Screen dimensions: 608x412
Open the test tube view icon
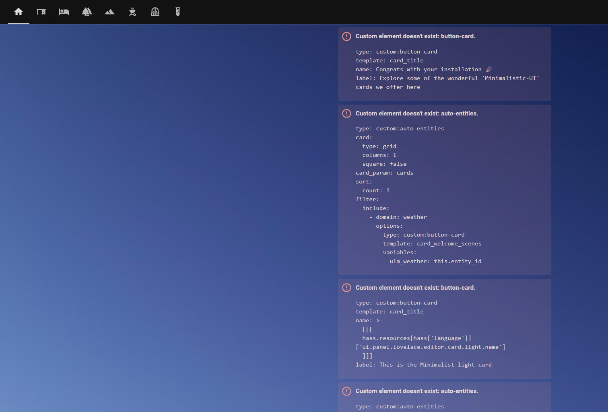(x=177, y=12)
